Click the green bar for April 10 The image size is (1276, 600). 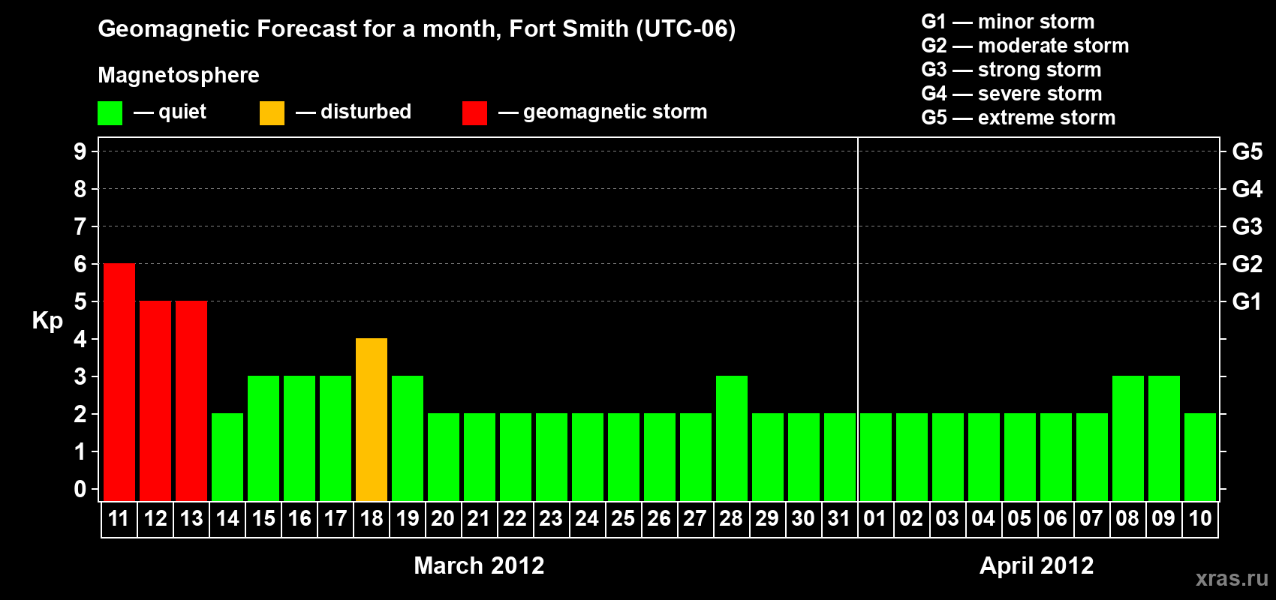click(1200, 457)
